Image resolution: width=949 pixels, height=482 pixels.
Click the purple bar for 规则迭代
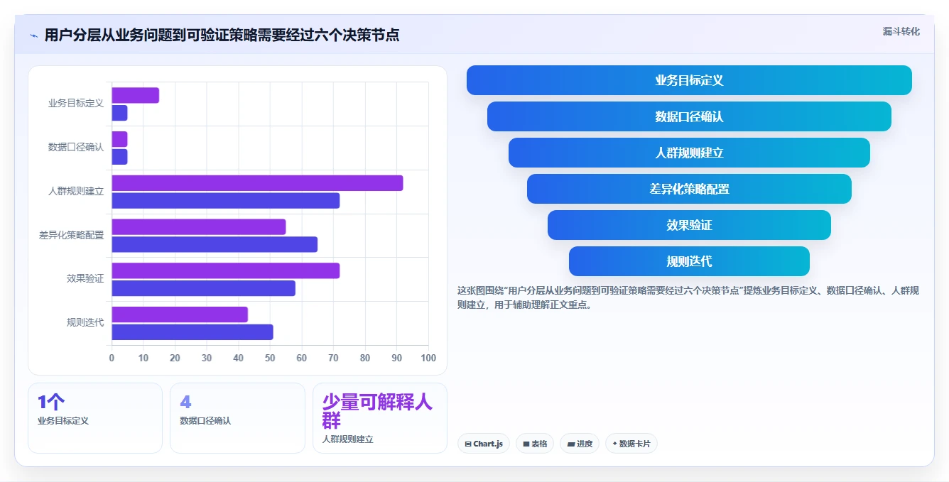click(180, 314)
